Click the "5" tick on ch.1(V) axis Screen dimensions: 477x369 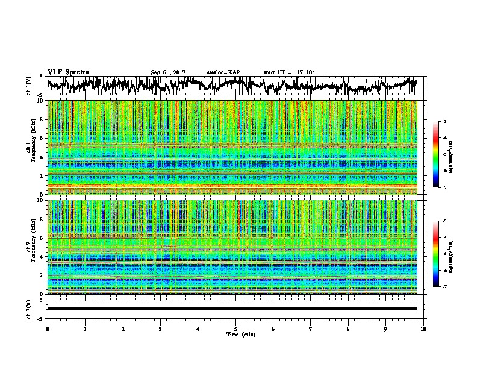[x=41, y=77]
